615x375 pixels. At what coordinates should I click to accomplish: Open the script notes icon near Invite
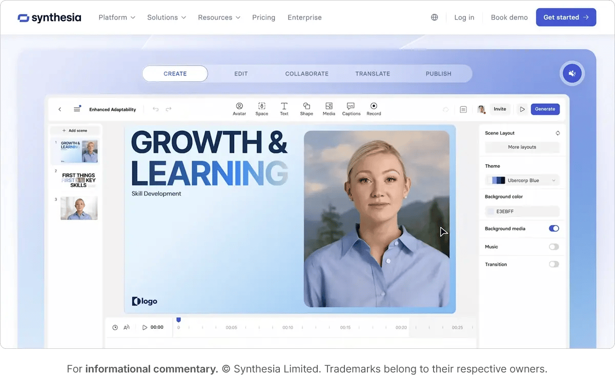463,109
